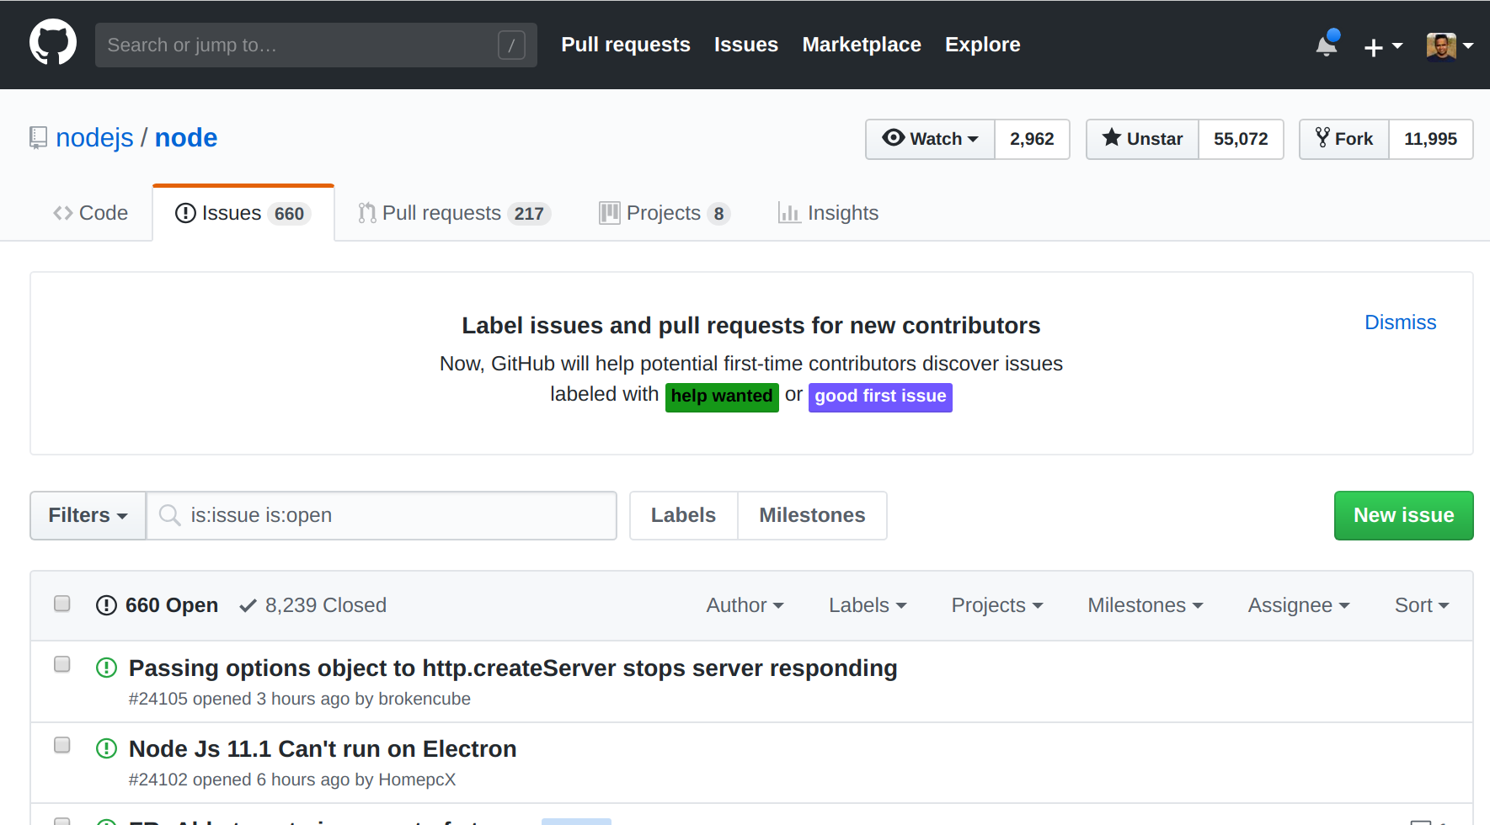The height and width of the screenshot is (825, 1490).
Task: Click the New issue button
Action: [x=1404, y=515]
